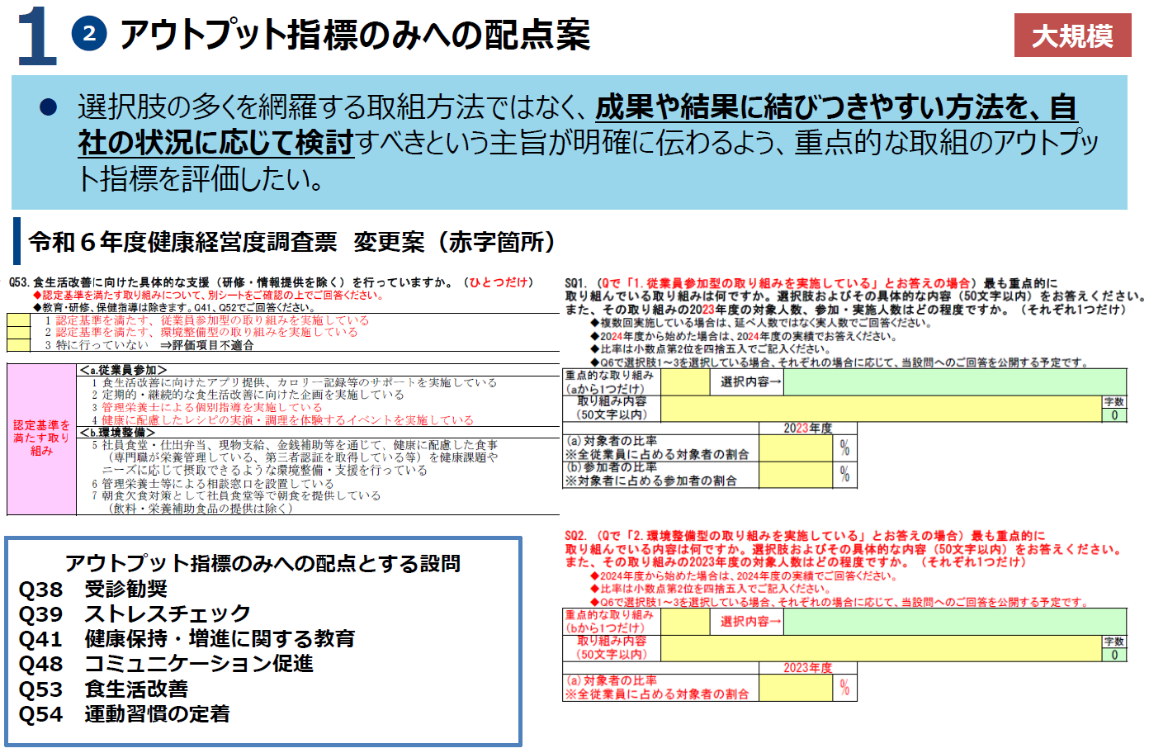Click the line Q54 運動習慣の定着
This screenshot has height=753, width=1149.
click(124, 713)
